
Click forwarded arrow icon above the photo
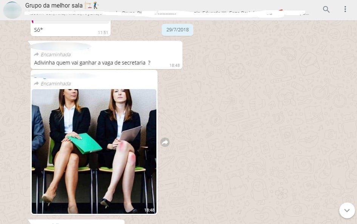coord(37,83)
